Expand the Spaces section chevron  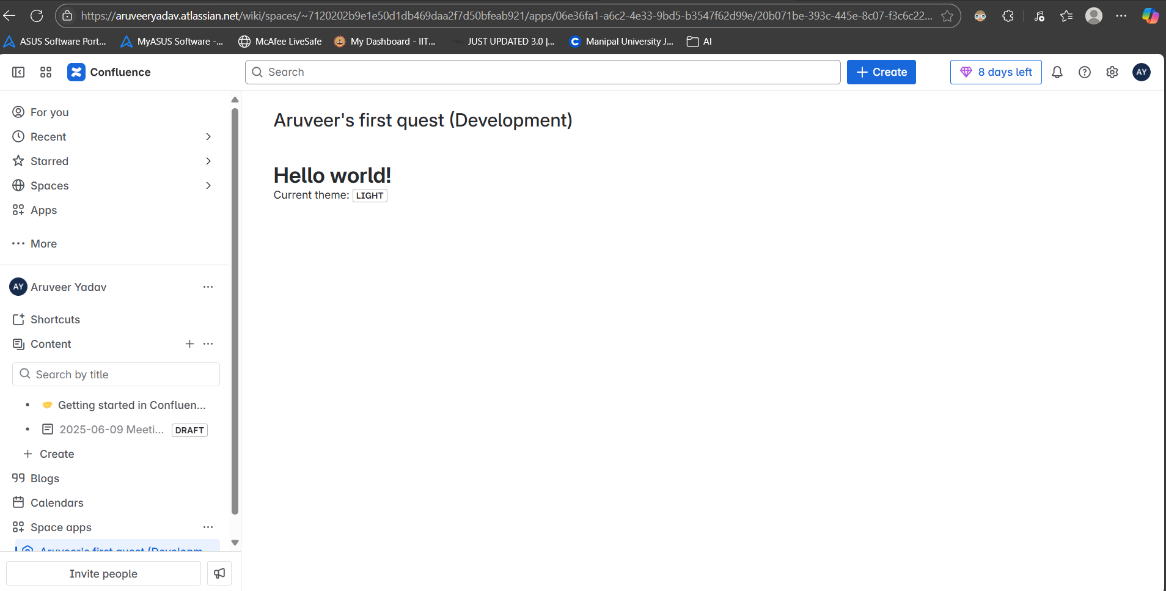point(208,185)
